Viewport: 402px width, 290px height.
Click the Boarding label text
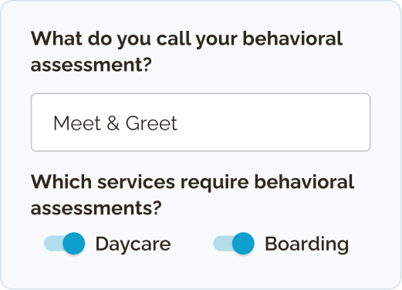[x=306, y=244]
